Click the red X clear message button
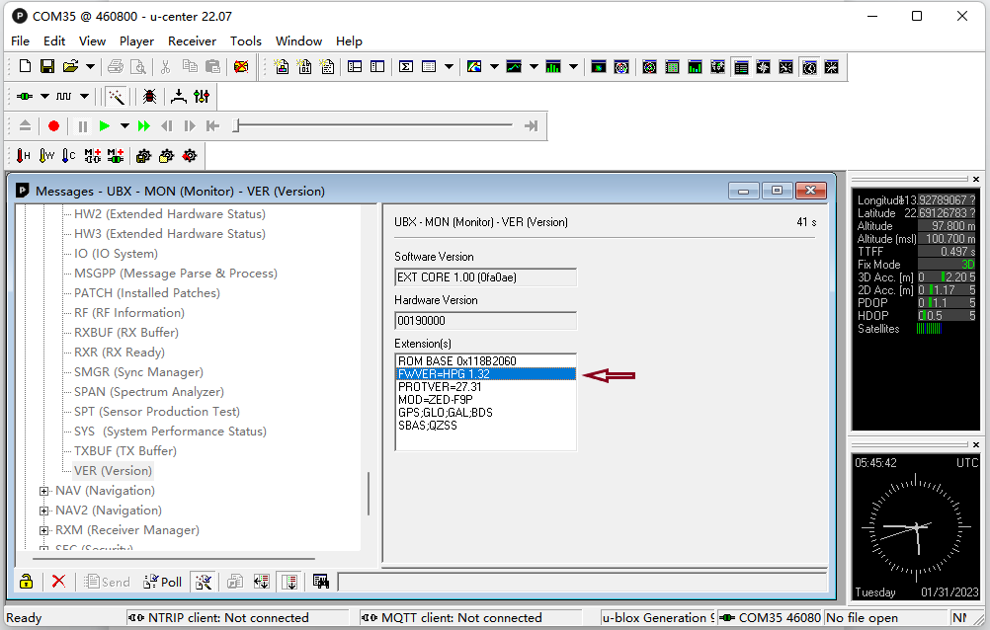This screenshot has width=990, height=630. [x=58, y=582]
